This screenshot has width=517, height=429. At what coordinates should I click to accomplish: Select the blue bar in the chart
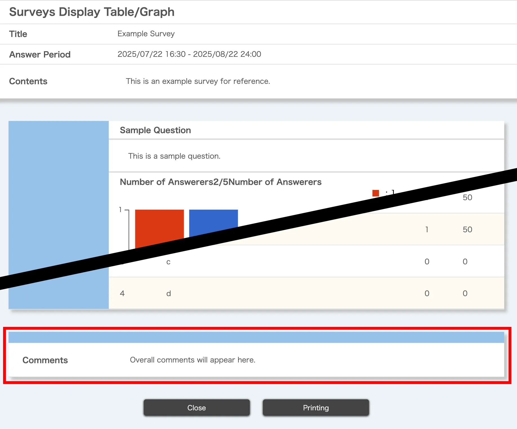coord(213,221)
